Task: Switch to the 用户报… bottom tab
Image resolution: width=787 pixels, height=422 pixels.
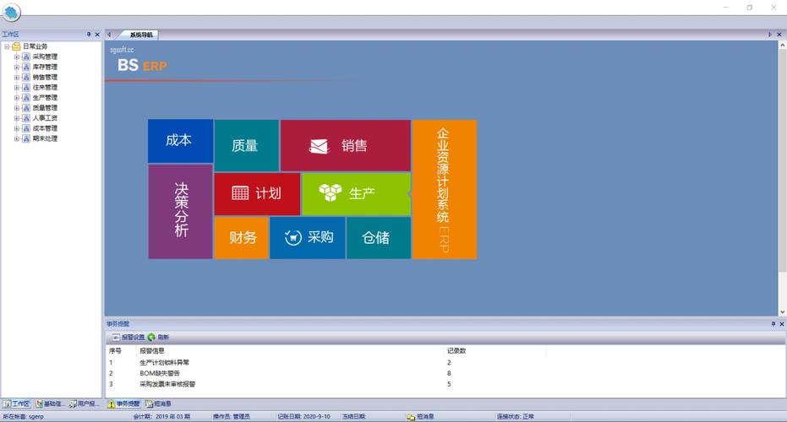Action: click(x=84, y=403)
